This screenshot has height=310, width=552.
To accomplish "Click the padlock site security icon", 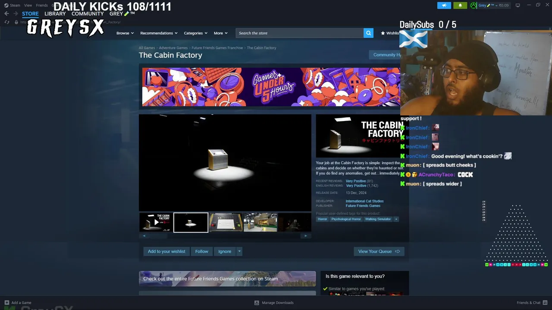I will click(x=16, y=22).
